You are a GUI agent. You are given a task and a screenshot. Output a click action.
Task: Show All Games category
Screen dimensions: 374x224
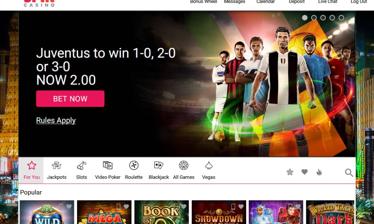pos(184,170)
